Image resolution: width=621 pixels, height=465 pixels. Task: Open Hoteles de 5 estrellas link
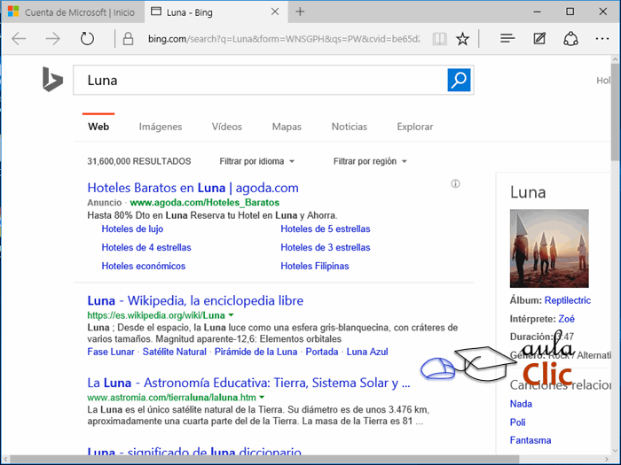click(326, 229)
